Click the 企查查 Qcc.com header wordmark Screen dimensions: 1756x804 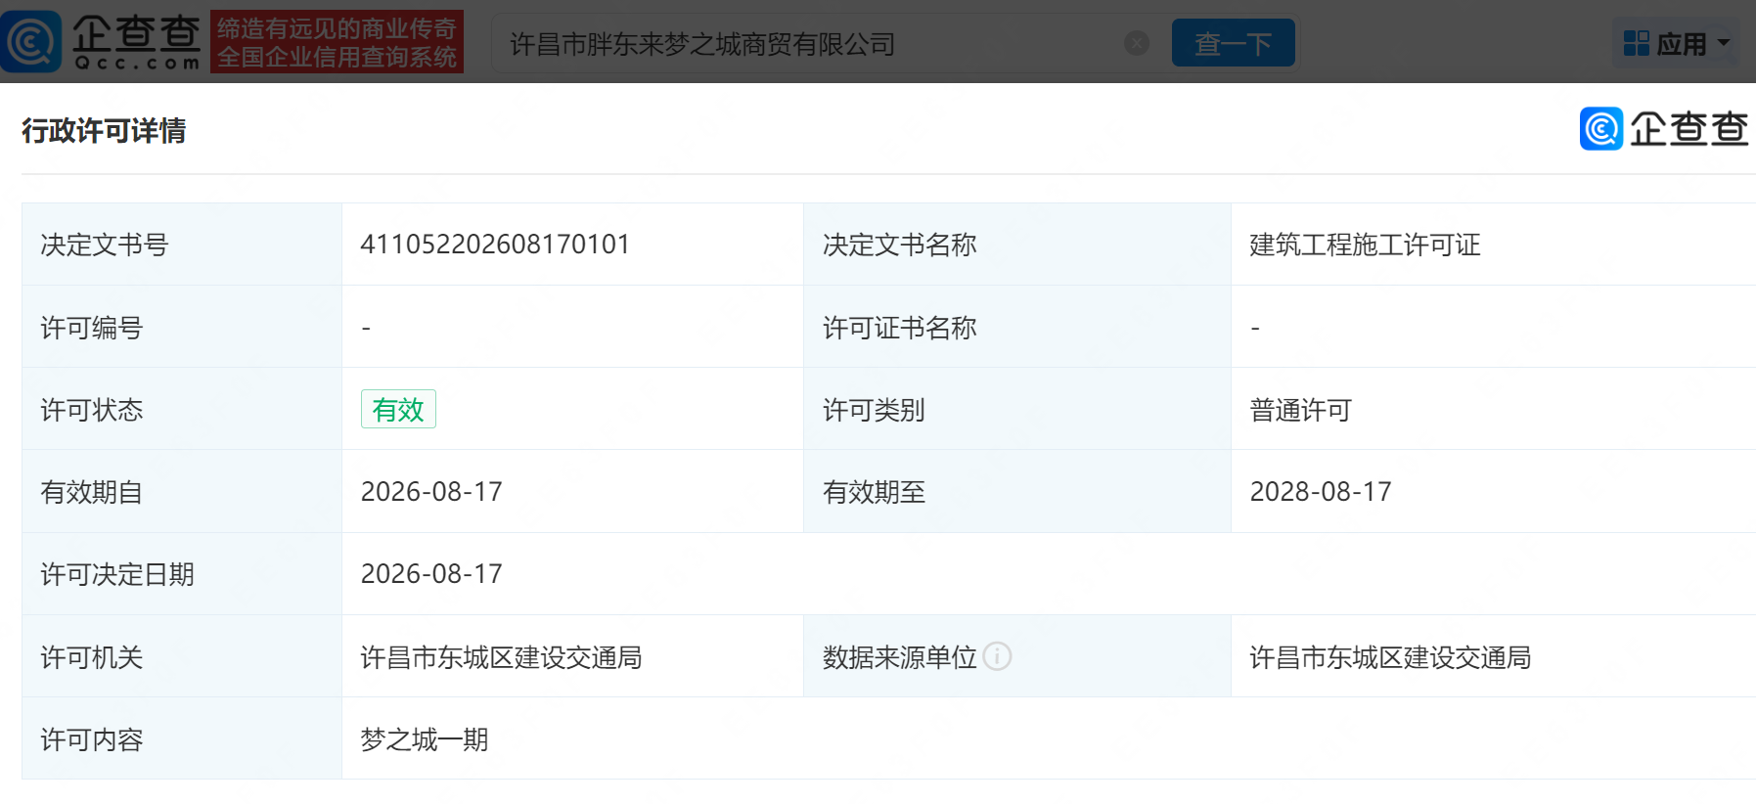[x=137, y=42]
